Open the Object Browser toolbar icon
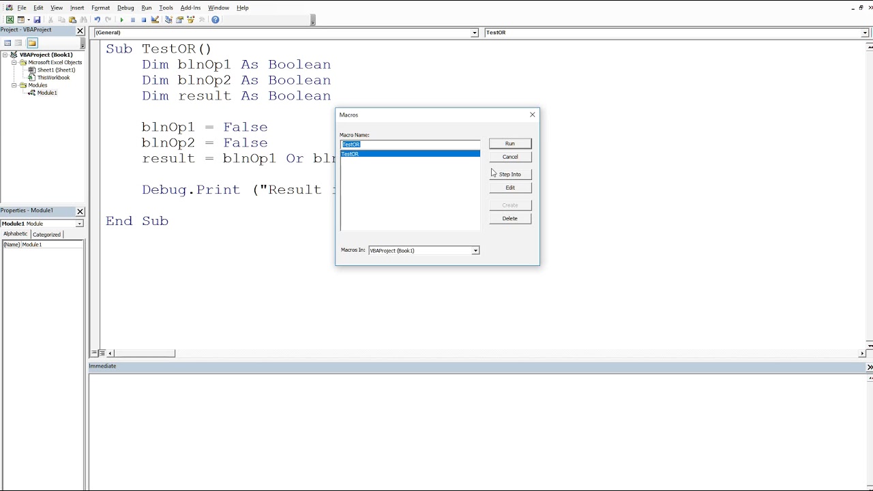 coord(191,20)
